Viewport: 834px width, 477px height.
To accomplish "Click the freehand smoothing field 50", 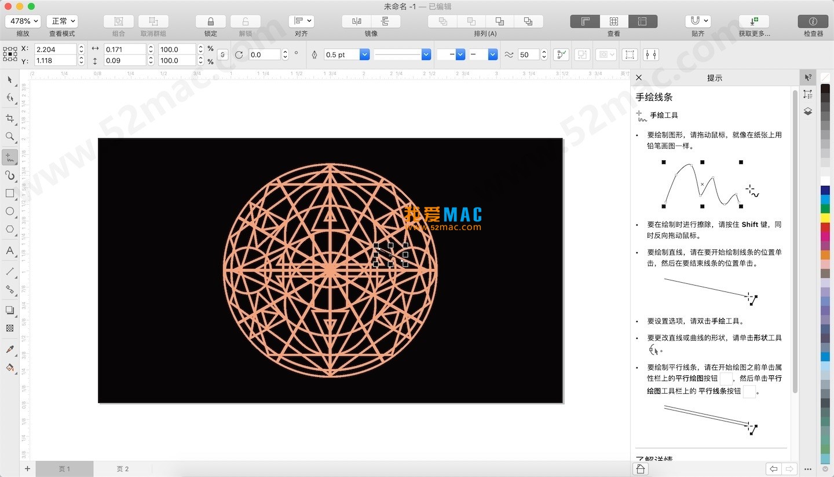I will (x=528, y=54).
